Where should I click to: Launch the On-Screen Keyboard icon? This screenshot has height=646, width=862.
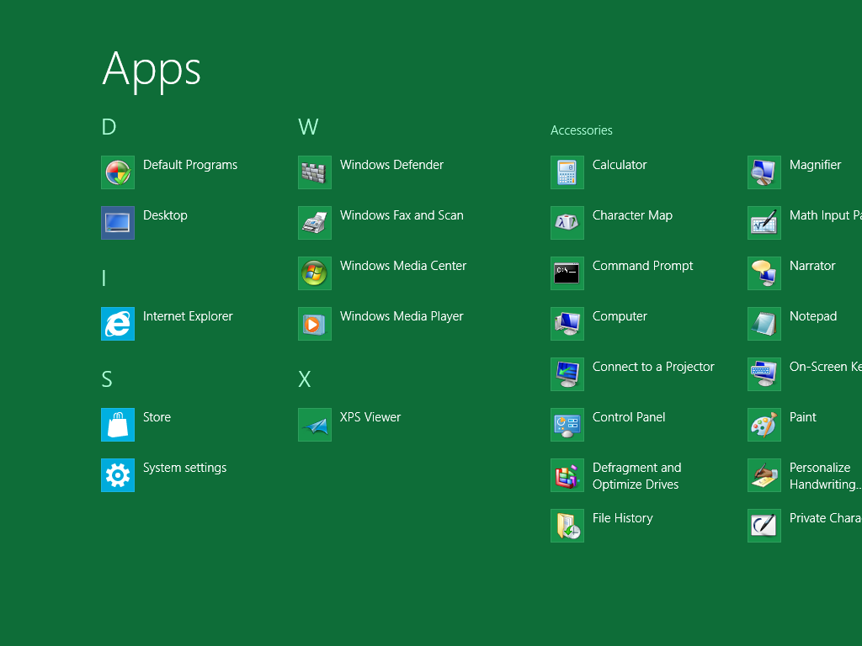(x=764, y=374)
